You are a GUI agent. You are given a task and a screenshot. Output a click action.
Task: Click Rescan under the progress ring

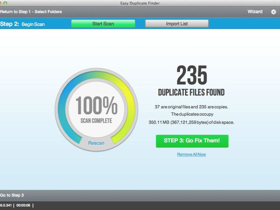click(96, 143)
